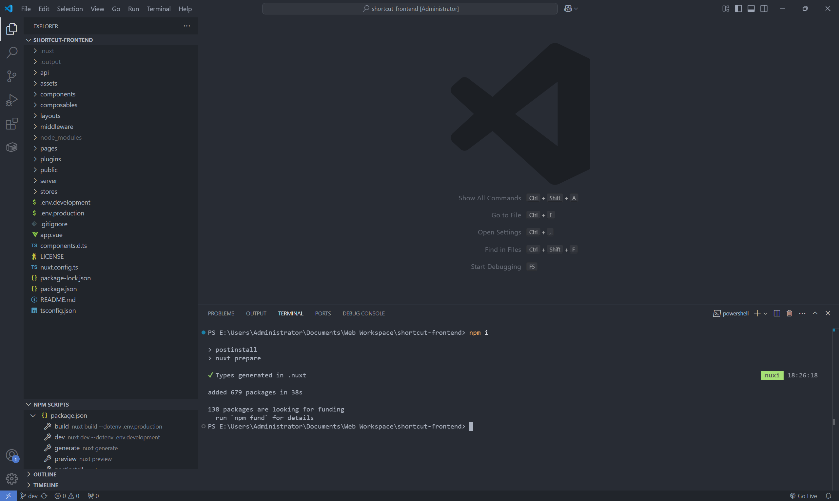This screenshot has height=501, width=839.
Task: Open terminal panel more actions ellipsis
Action: (x=802, y=314)
